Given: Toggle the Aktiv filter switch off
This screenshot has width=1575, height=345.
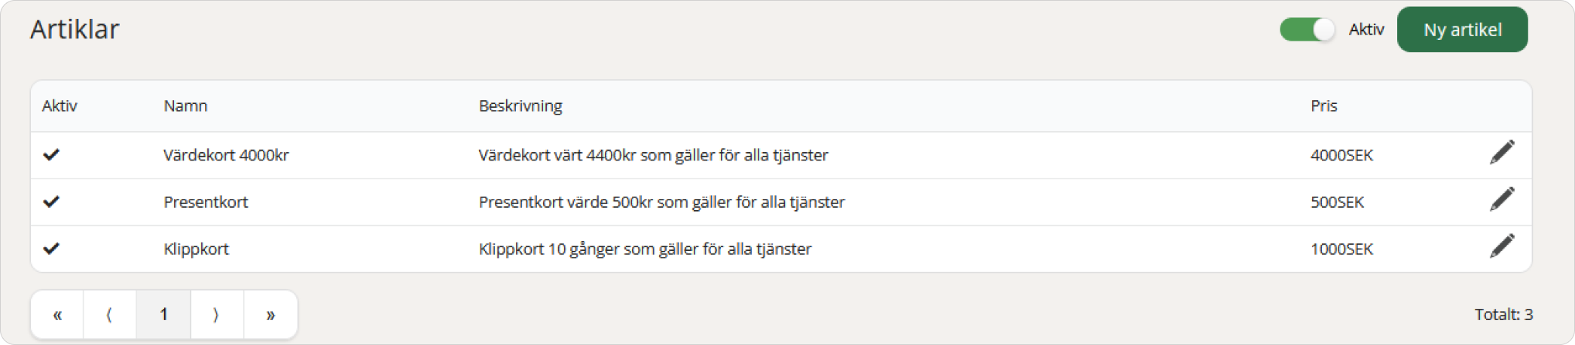Looking at the screenshot, I should tap(1307, 29).
